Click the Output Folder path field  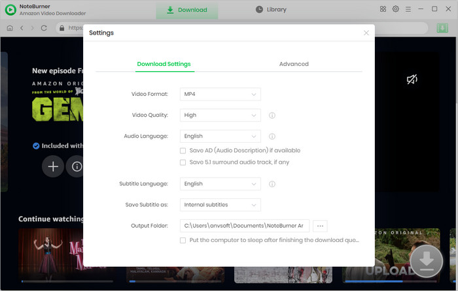pos(245,226)
